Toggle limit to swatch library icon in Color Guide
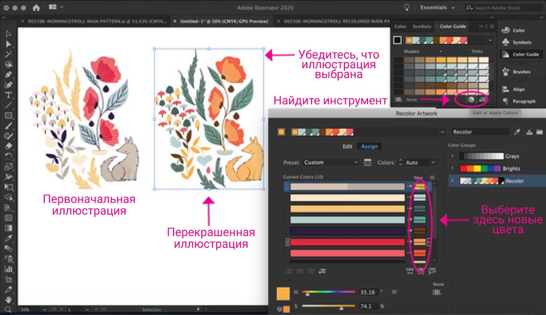The image size is (546, 315). coord(398,99)
